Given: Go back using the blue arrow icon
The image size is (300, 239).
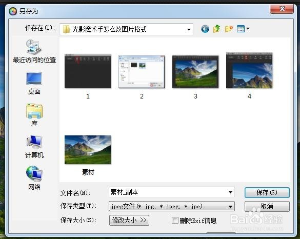Looking at the screenshot, I should [x=205, y=29].
